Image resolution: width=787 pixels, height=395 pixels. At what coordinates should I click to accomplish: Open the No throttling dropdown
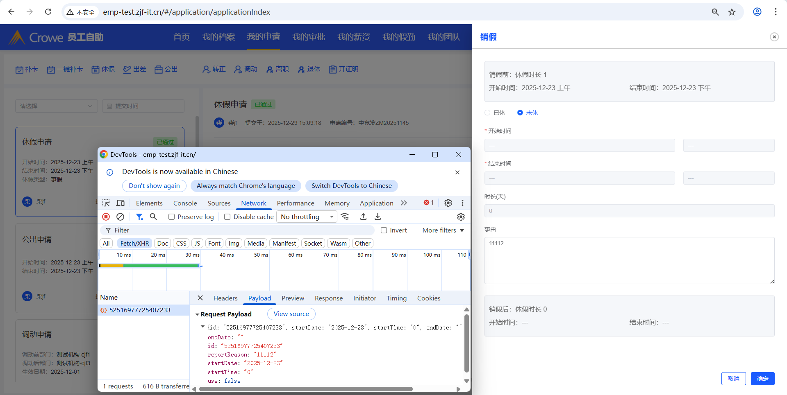(307, 217)
